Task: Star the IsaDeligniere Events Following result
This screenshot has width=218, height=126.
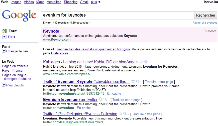Action: pos(120,113)
